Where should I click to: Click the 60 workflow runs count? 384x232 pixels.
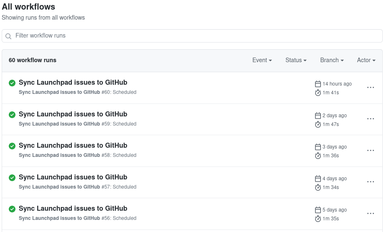[33, 60]
